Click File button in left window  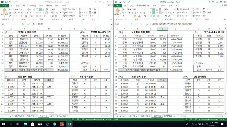[4, 5]
